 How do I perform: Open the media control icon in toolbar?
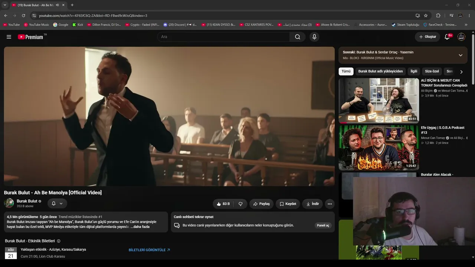[x=451, y=16]
